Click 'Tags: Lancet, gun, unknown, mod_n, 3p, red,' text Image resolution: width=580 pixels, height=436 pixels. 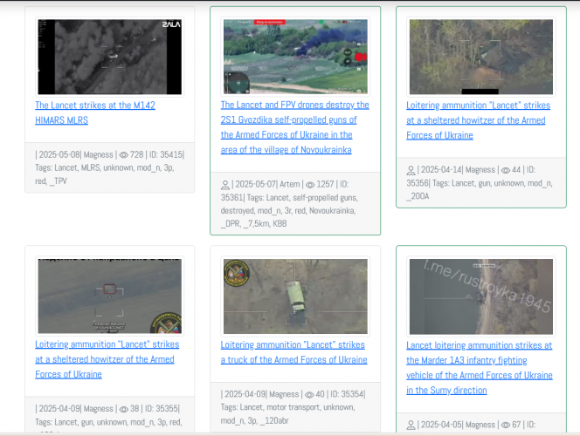(108, 422)
